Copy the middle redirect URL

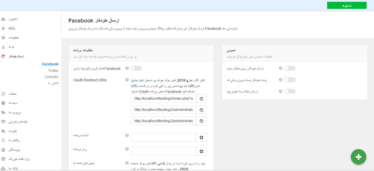[x=201, y=110]
